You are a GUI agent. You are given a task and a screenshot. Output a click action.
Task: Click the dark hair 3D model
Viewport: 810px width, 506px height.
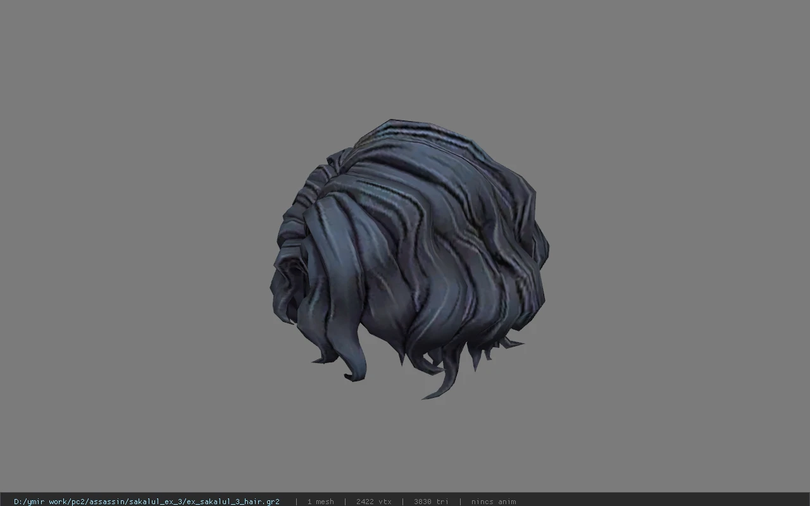tap(410, 258)
